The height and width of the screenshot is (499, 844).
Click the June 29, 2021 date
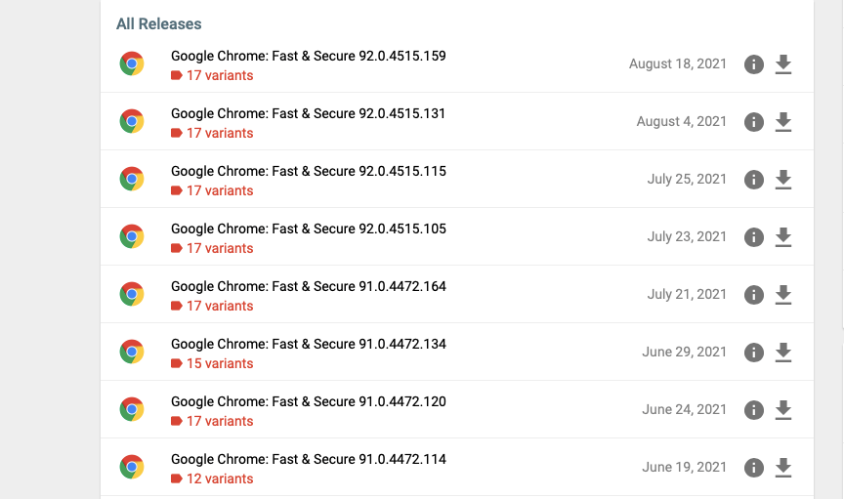coord(684,353)
